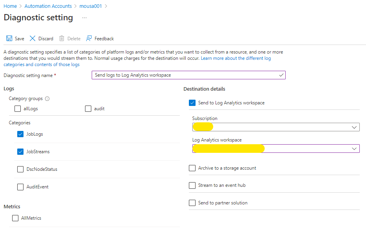Viewport: 366px width, 231px height.
Task: Go to Home breadcrumb
Action: 10,6
